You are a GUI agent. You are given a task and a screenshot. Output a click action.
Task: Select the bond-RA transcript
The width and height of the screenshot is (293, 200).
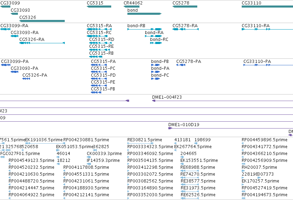click(x=154, y=36)
